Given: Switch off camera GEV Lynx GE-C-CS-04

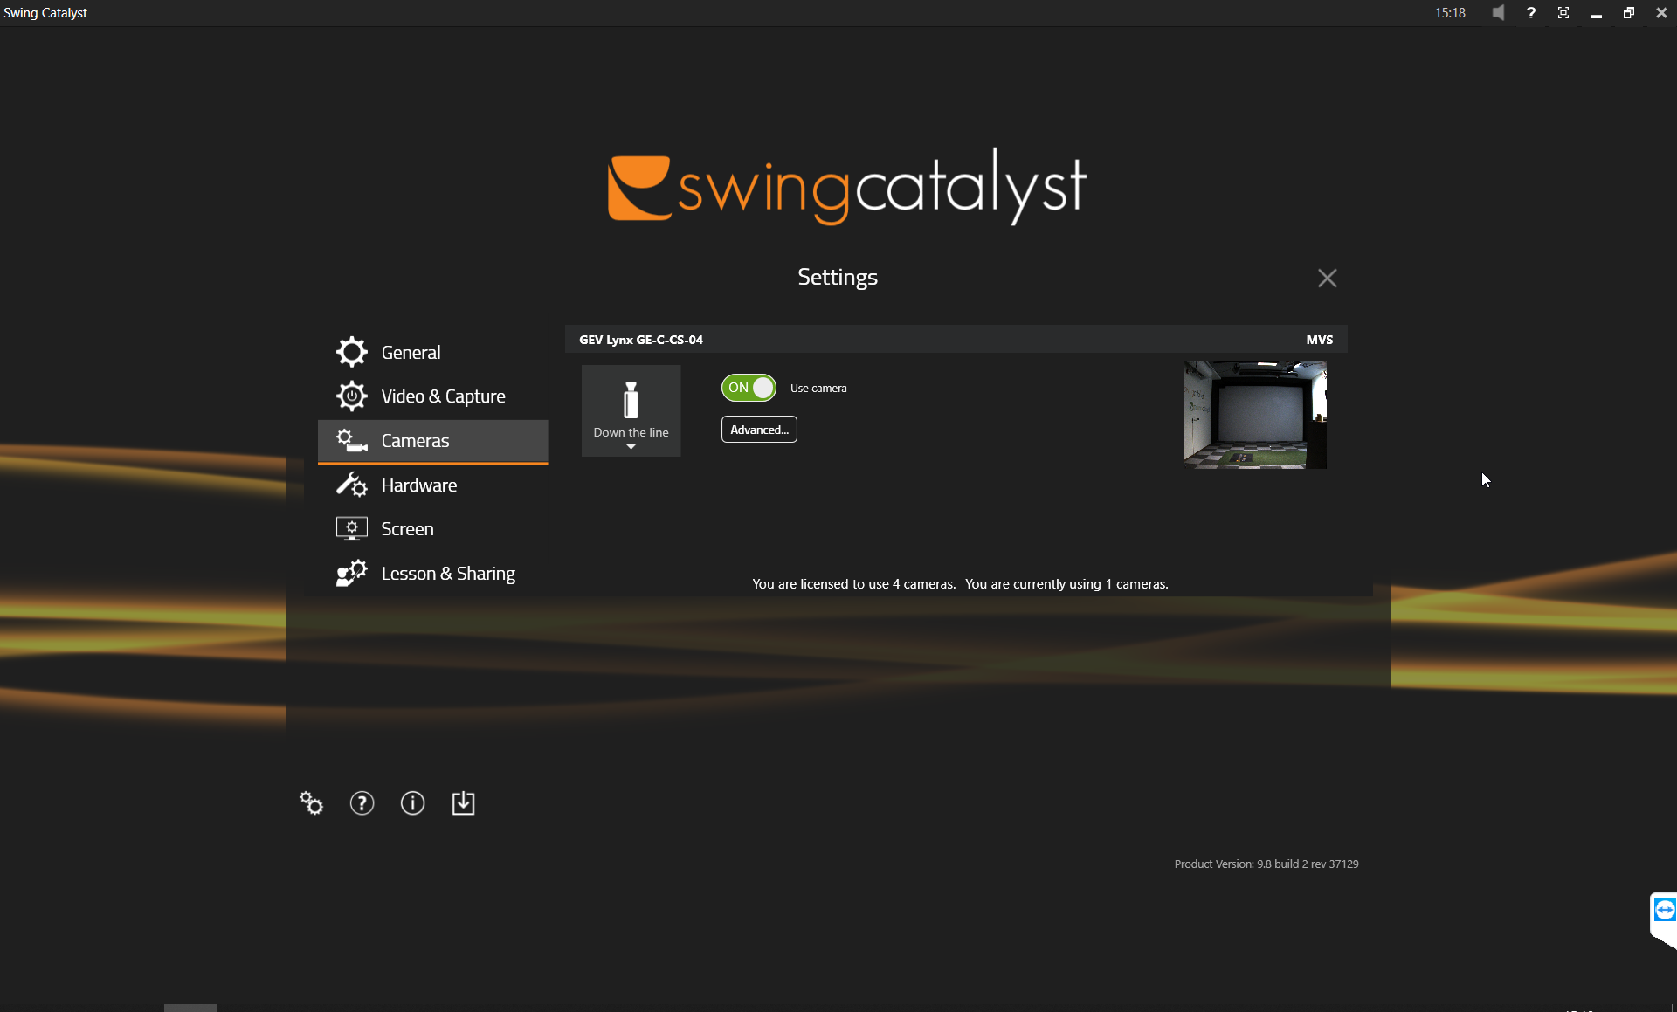Looking at the screenshot, I should (x=748, y=388).
